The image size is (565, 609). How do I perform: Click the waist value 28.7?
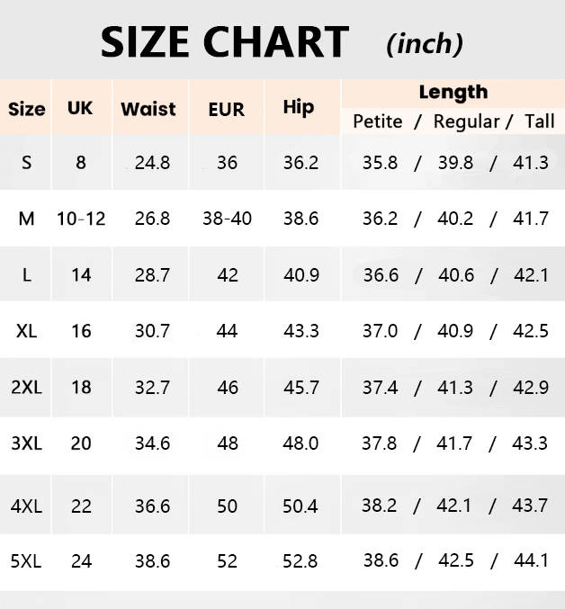(x=152, y=274)
